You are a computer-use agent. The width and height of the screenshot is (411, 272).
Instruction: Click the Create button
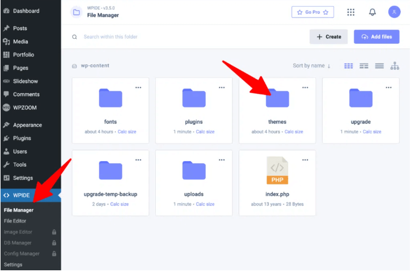tap(328, 37)
